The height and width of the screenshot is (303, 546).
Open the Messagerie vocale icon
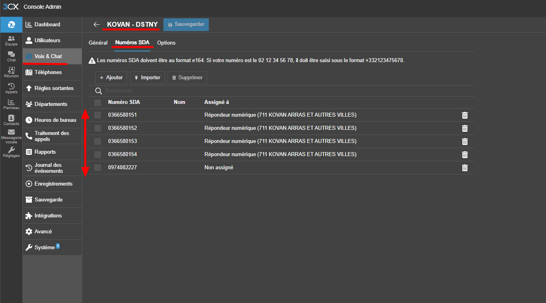tap(11, 137)
